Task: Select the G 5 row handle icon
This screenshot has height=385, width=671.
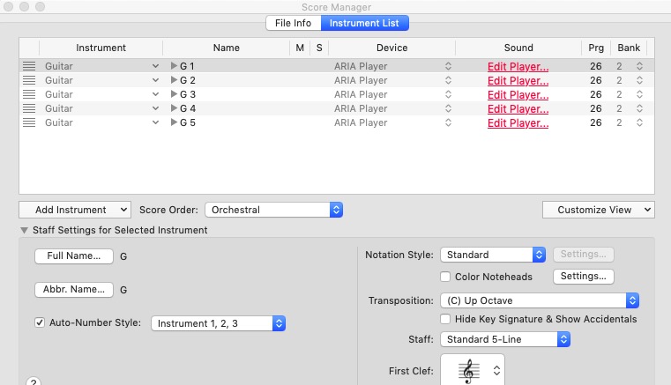Action: (29, 122)
